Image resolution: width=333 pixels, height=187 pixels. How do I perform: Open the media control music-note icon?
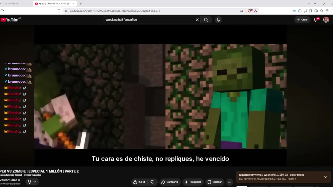point(305,11)
